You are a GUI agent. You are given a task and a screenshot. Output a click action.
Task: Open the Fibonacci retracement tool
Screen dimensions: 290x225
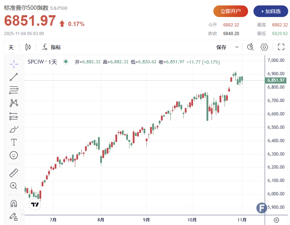click(14, 90)
